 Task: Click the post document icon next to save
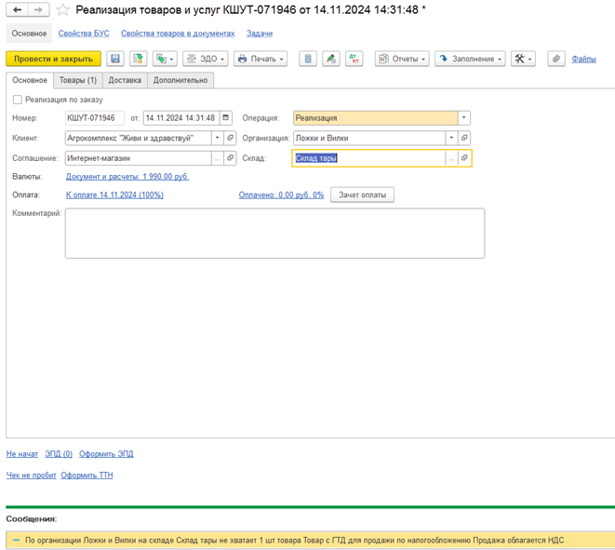pyautogui.click(x=138, y=59)
